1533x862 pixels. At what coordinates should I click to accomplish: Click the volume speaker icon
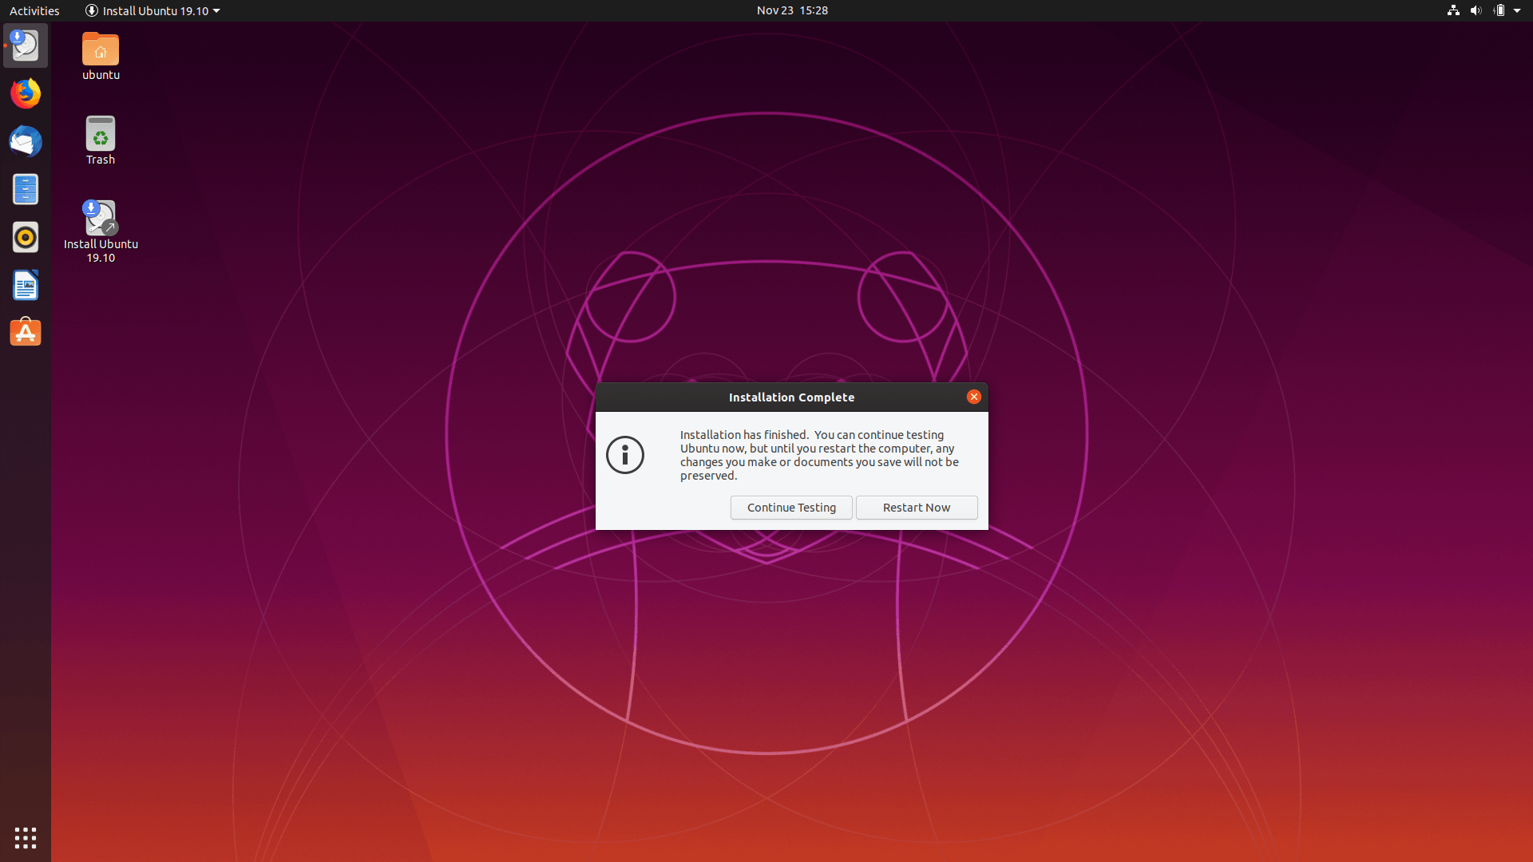click(x=1476, y=10)
